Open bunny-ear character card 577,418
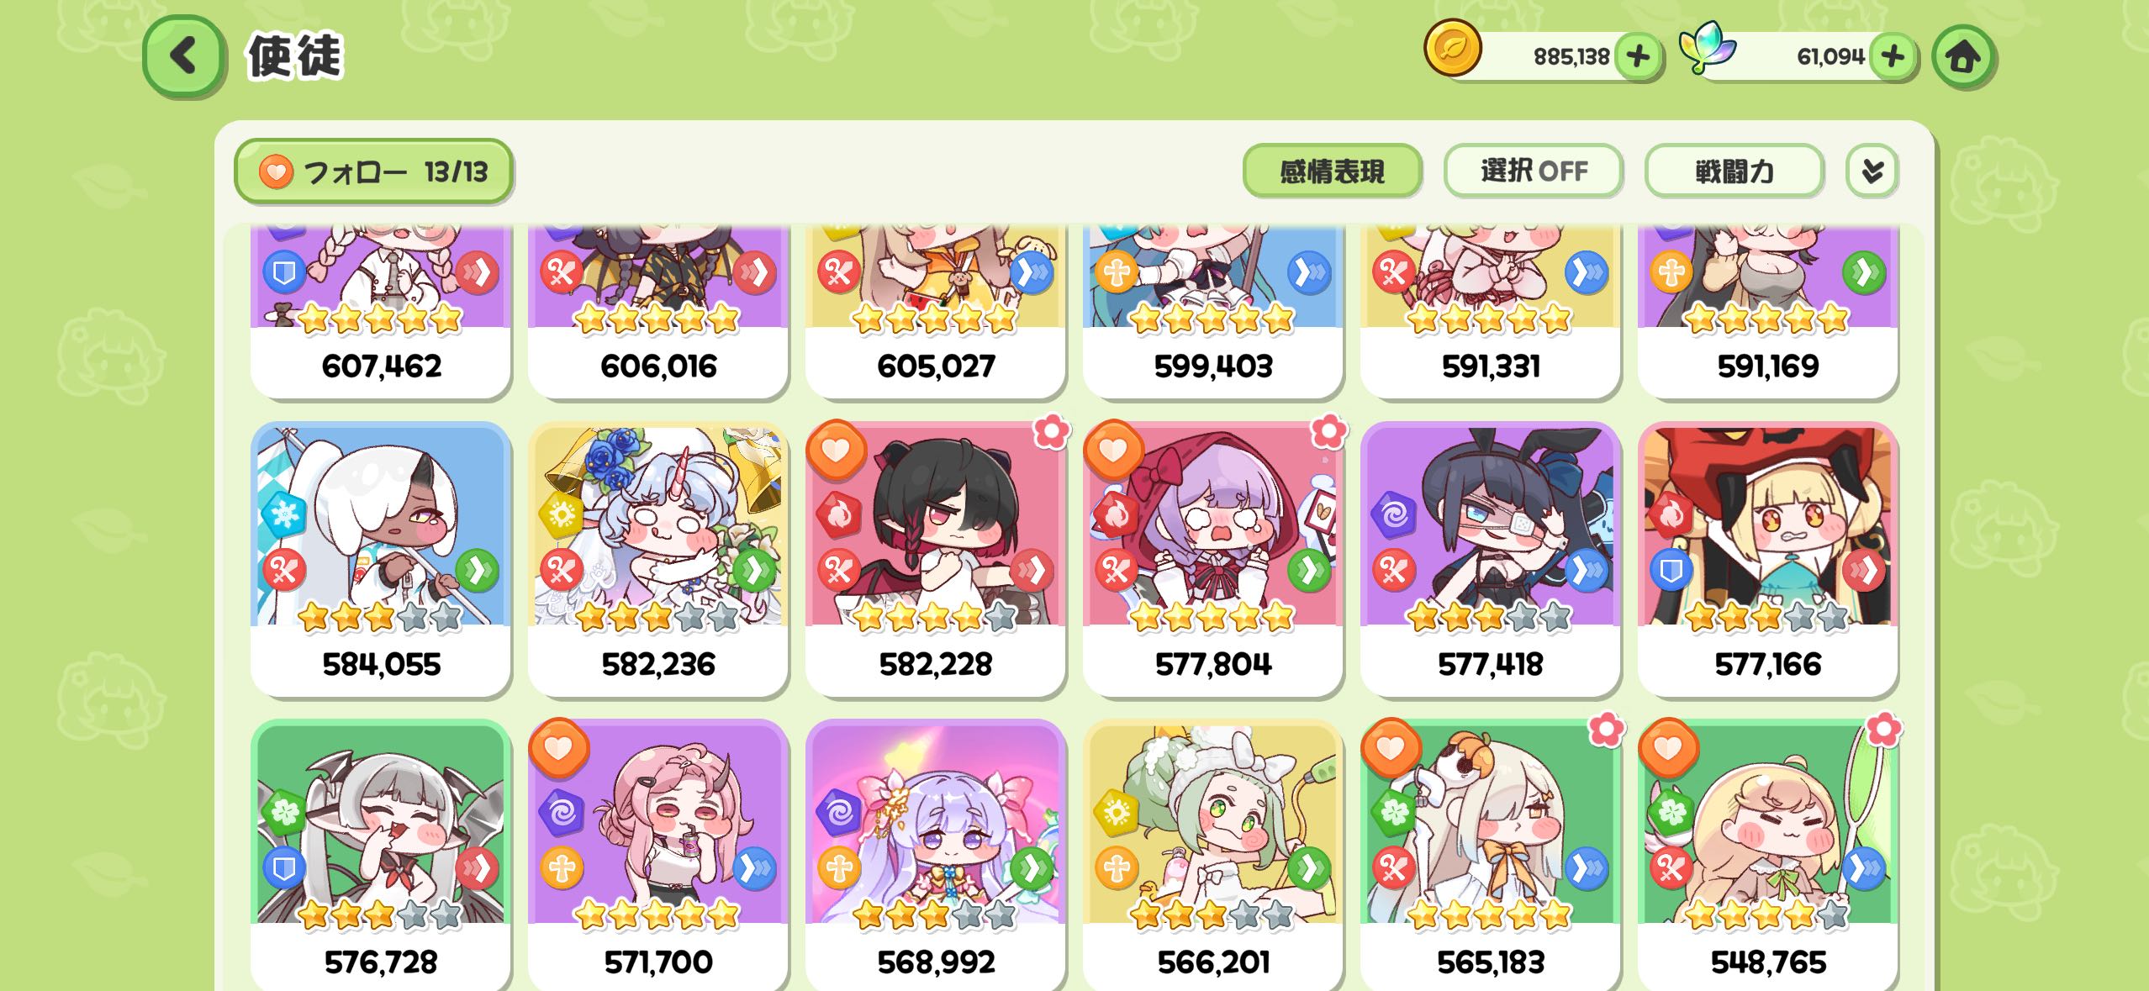Image resolution: width=2149 pixels, height=991 pixels. (1490, 559)
